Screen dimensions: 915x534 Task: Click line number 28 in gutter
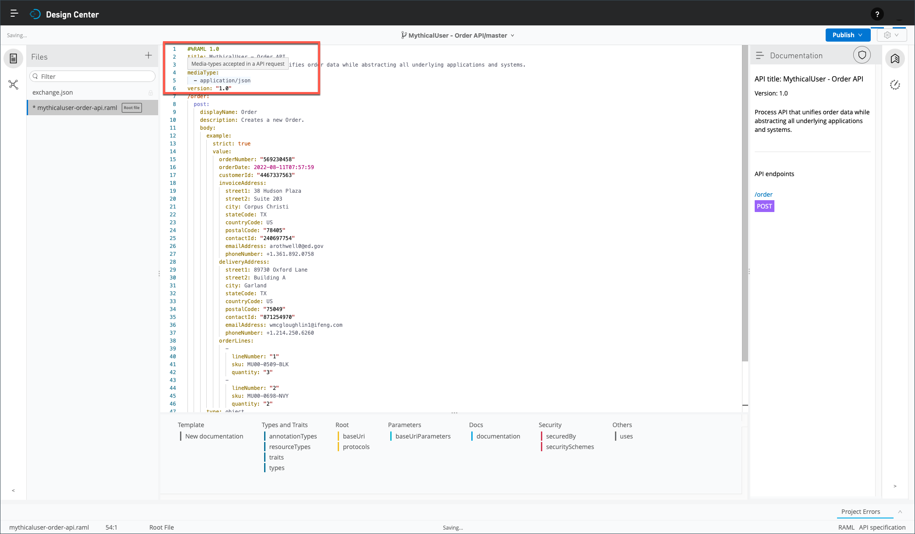[173, 262]
